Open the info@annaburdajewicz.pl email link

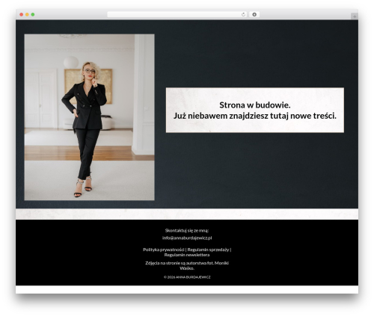pyautogui.click(x=187, y=238)
